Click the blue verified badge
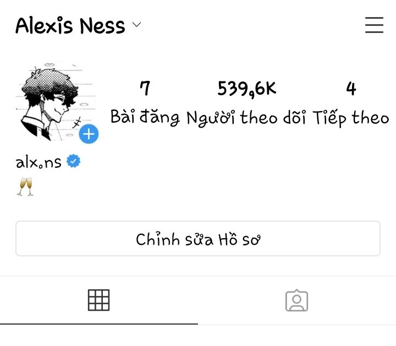This screenshot has height=346, width=396. [x=73, y=161]
